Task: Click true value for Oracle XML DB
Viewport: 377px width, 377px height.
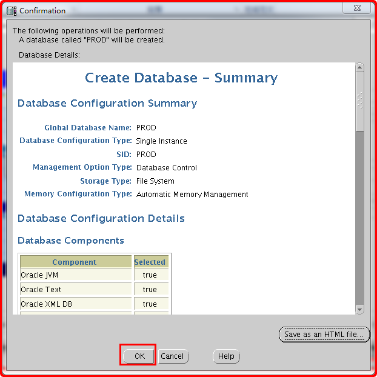Action: pyautogui.click(x=150, y=304)
